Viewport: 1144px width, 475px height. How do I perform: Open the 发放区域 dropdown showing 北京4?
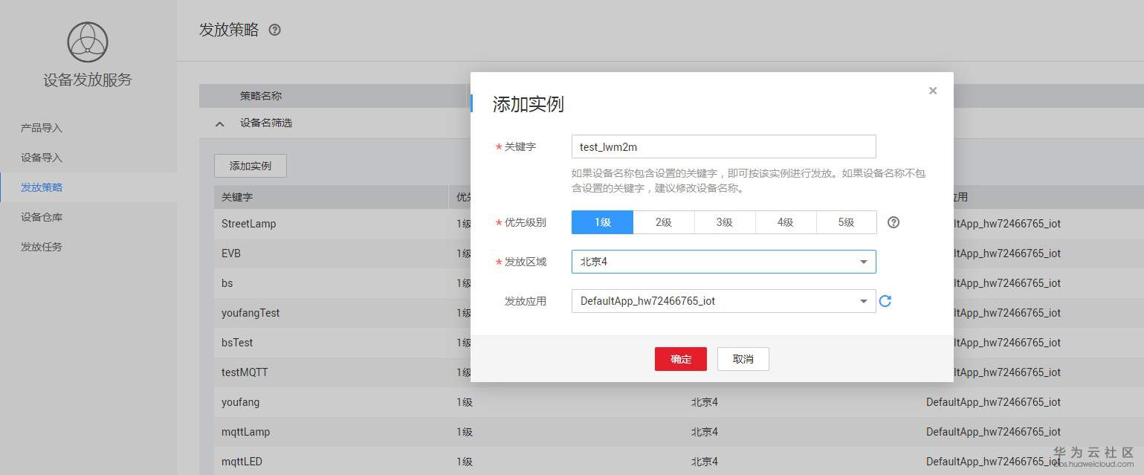click(x=723, y=262)
